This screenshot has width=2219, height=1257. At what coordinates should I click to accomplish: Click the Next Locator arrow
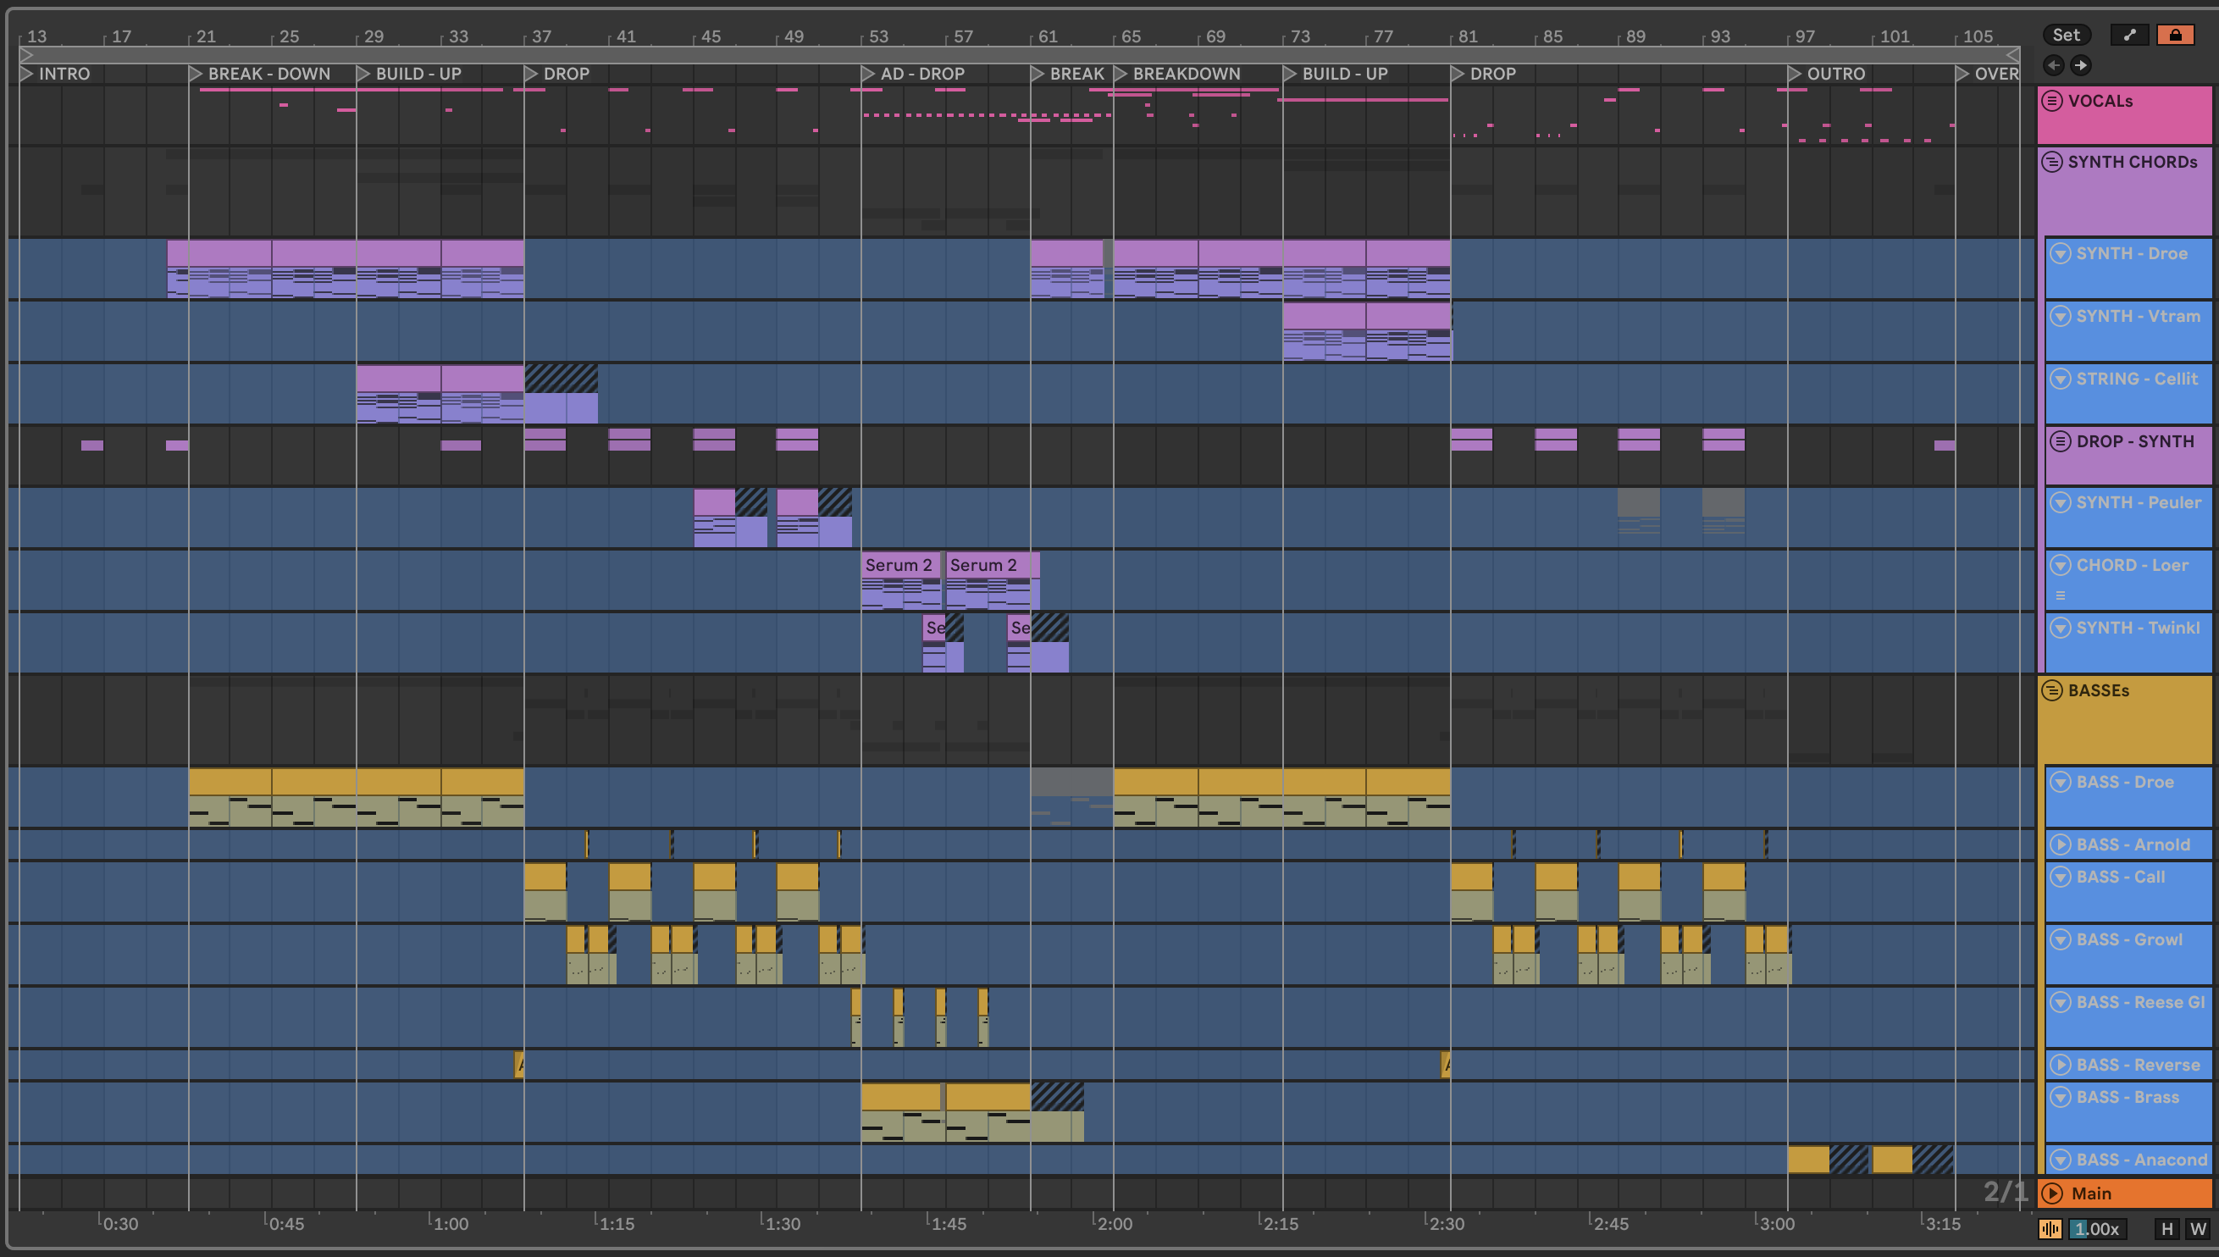(x=2081, y=65)
